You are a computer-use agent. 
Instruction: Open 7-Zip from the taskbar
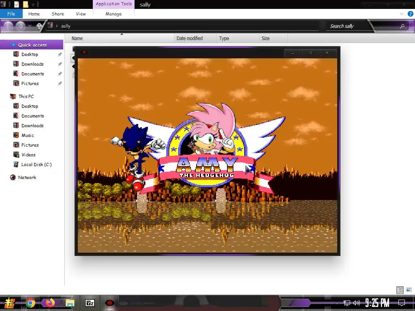pyautogui.click(x=90, y=303)
